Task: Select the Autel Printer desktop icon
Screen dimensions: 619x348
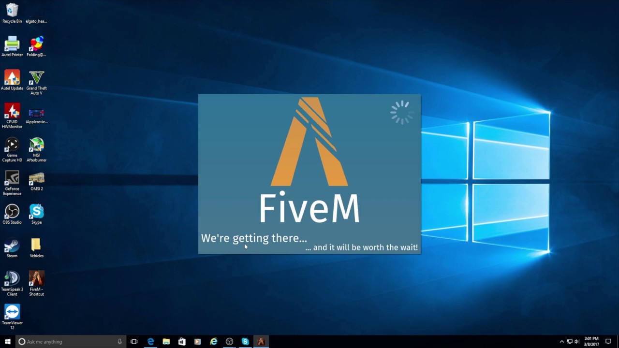Action: [12, 46]
